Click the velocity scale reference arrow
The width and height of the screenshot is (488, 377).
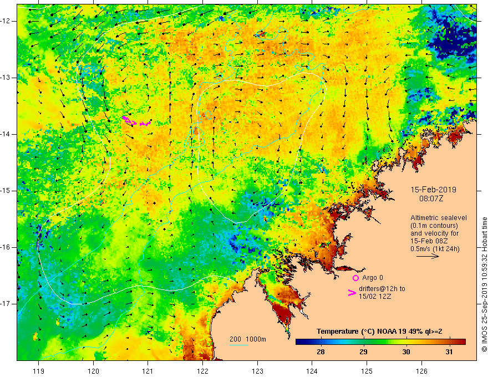pyautogui.click(x=428, y=256)
